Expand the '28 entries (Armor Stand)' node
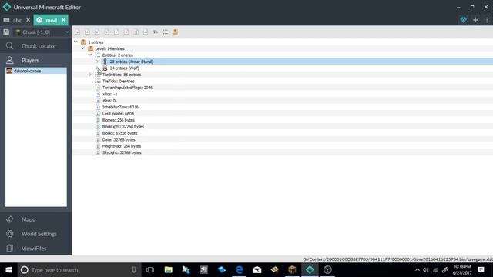 [98, 62]
